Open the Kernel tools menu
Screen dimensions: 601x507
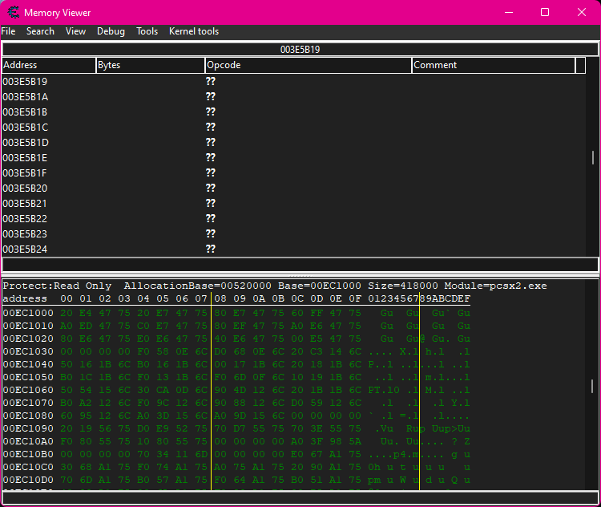point(193,31)
